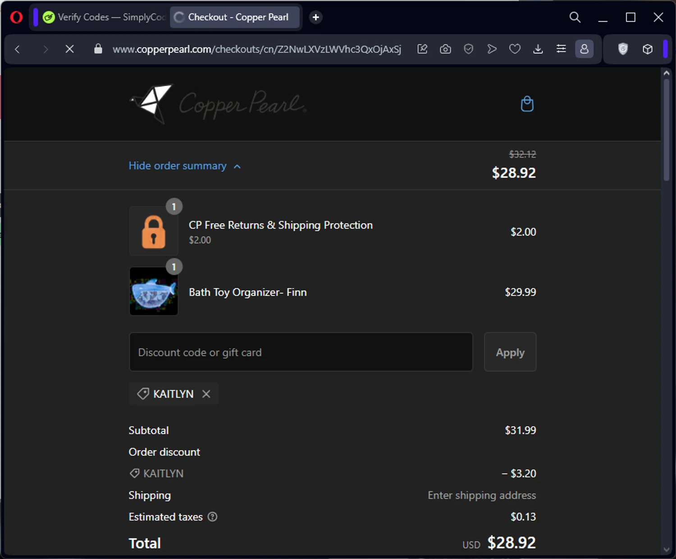Open the VPN shield extension icon
Viewport: 676px width, 559px height.
[623, 49]
